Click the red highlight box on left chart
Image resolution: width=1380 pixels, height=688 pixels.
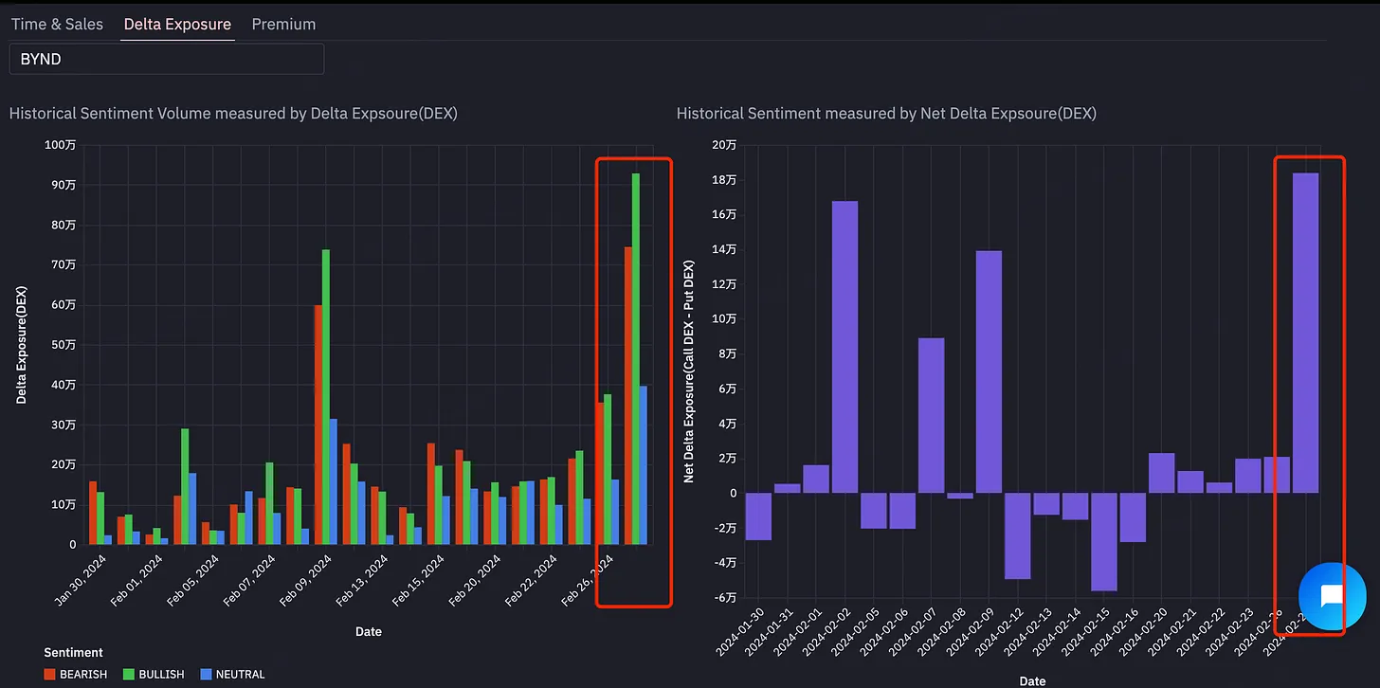pos(634,161)
